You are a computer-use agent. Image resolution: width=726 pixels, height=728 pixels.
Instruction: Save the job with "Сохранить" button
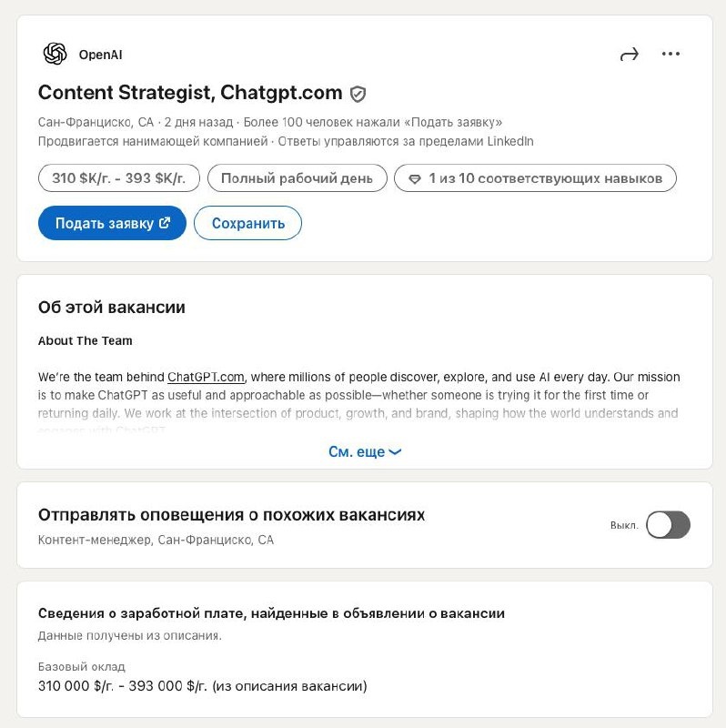pyautogui.click(x=247, y=223)
